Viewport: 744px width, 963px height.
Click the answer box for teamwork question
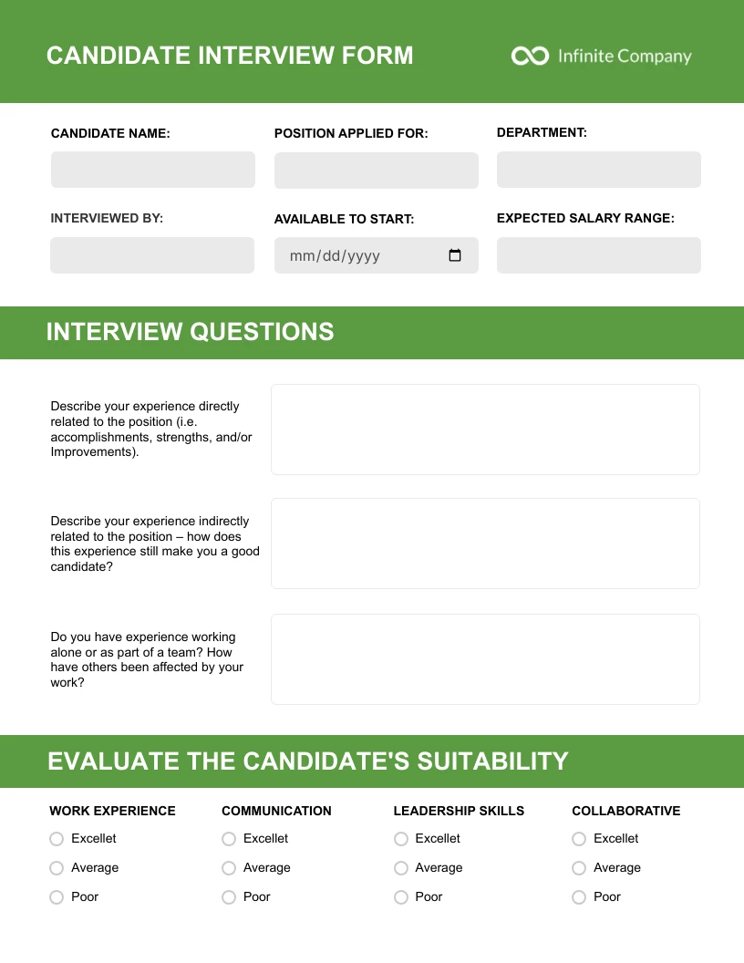[x=485, y=658]
